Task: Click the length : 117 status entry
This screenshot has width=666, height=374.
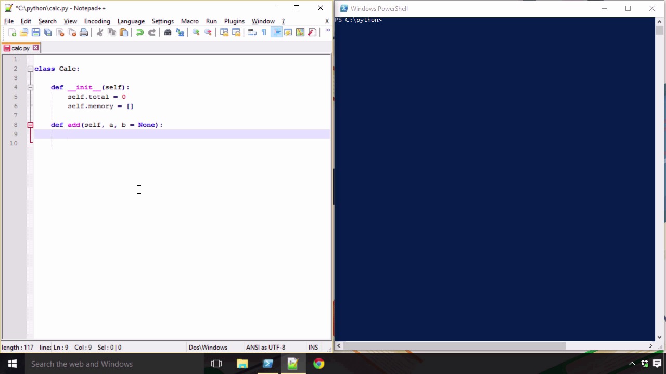Action: pos(18,347)
